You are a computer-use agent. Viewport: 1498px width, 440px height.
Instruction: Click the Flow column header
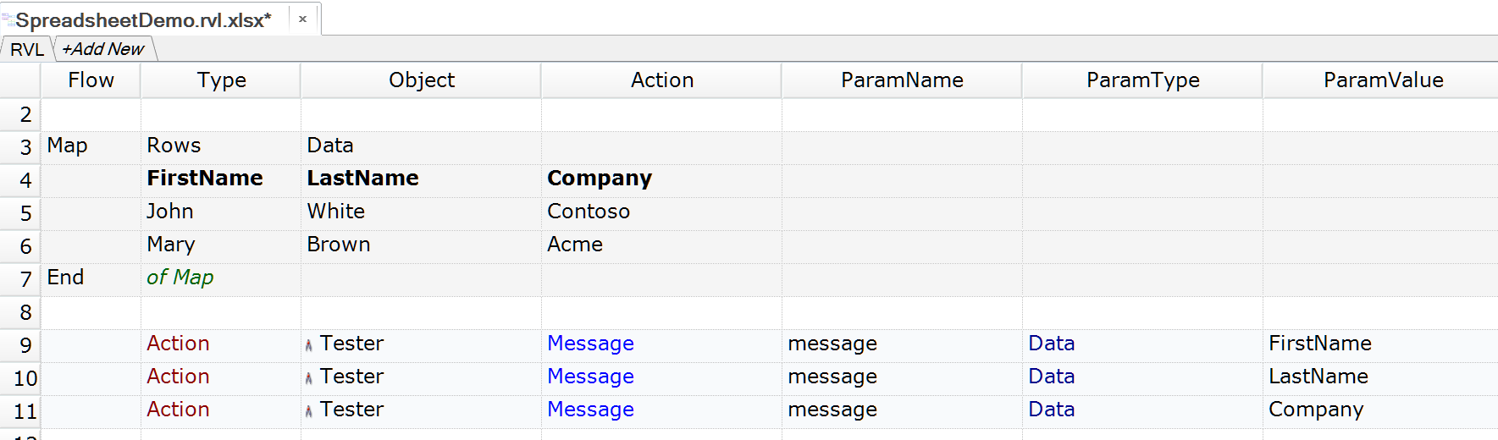pos(91,80)
